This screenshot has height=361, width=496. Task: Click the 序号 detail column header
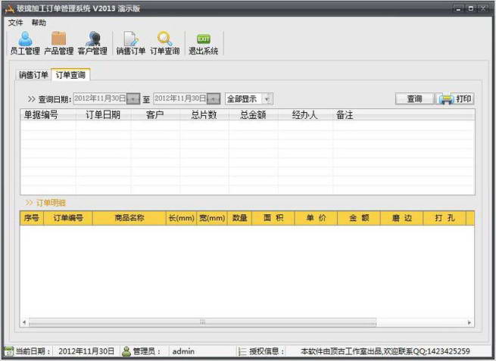pos(32,218)
